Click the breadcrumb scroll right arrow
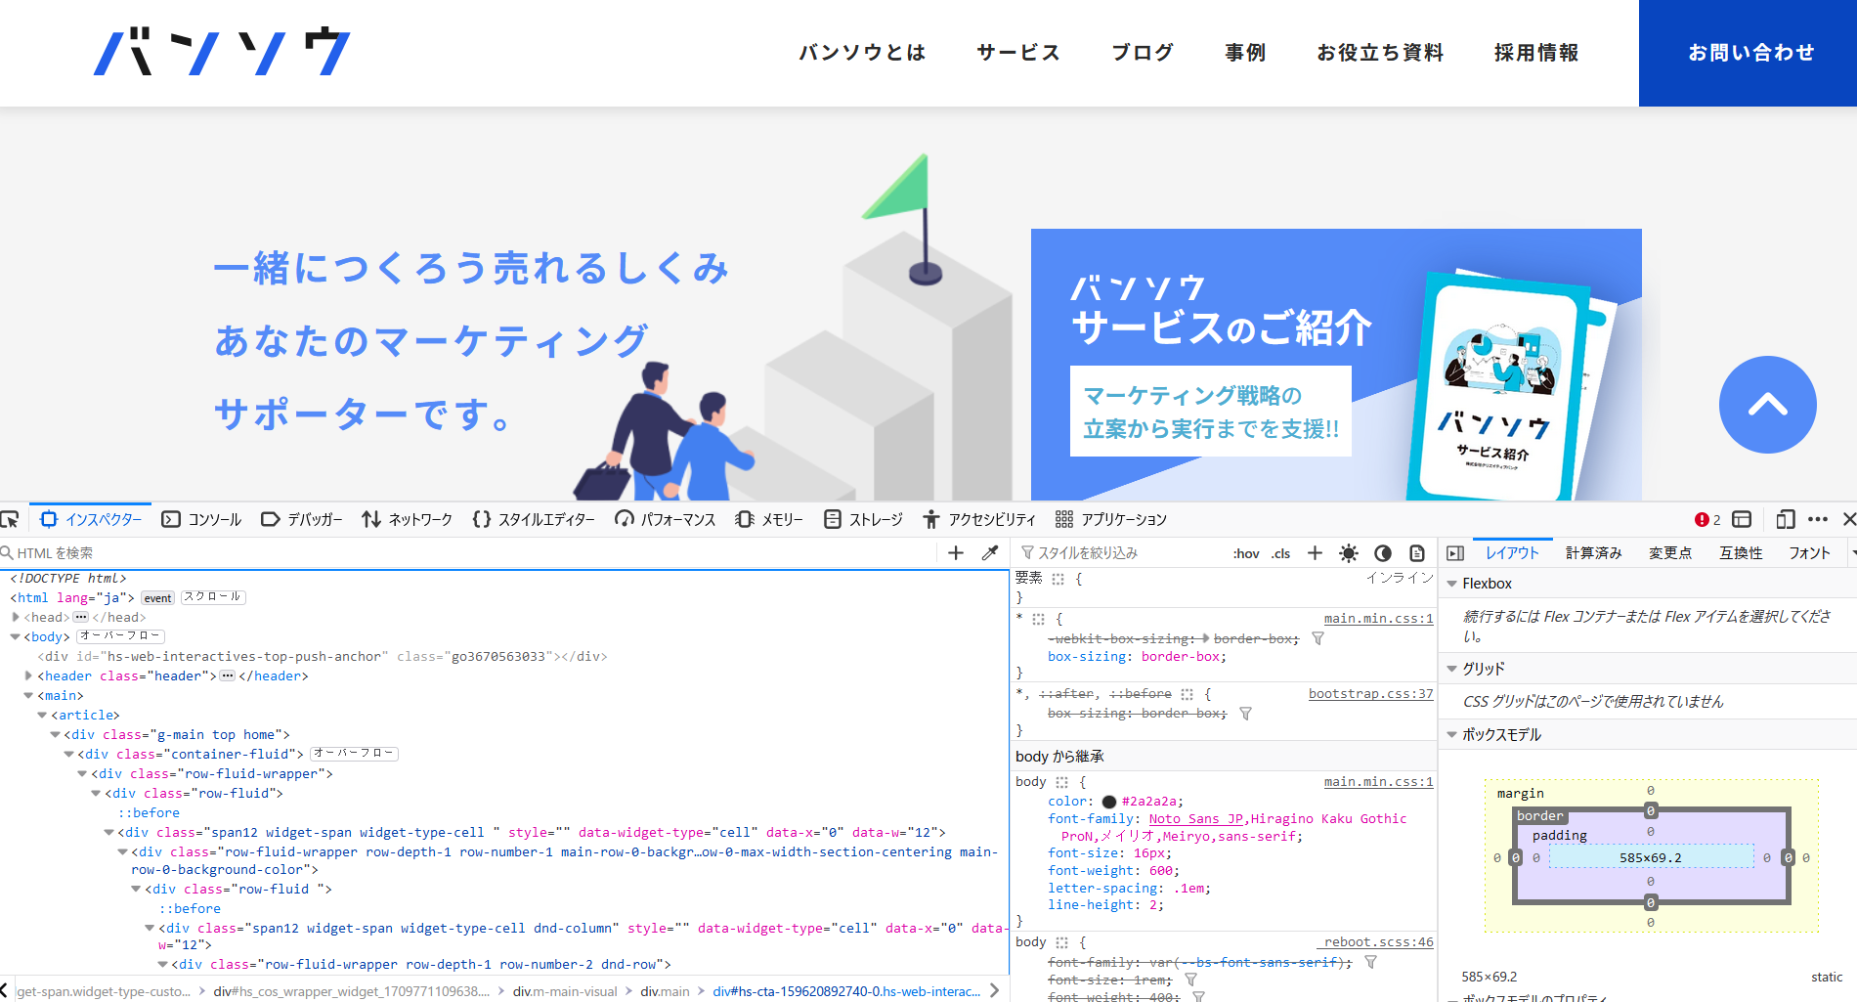The height and width of the screenshot is (1002, 1857). pos(994,990)
